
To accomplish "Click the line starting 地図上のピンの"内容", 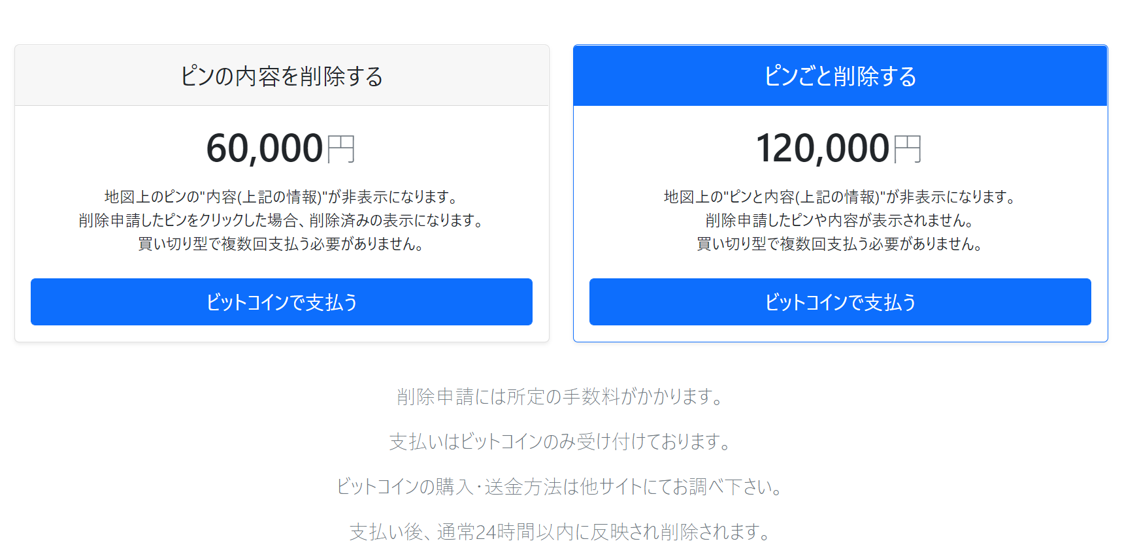I will pos(282,197).
